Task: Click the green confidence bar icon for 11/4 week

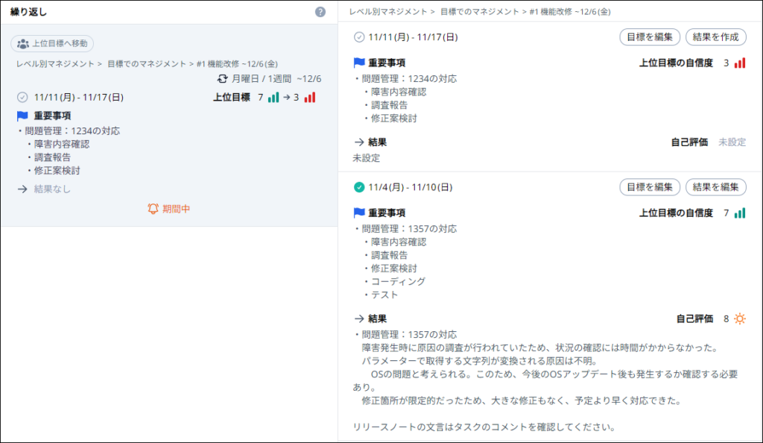Action: pyautogui.click(x=740, y=213)
